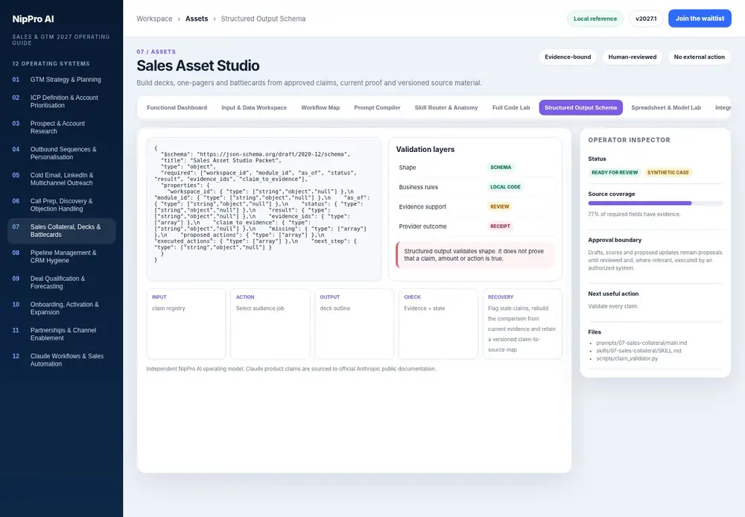The image size is (745, 517).
Task: Open the Full Code Lab tab
Action: pos(511,107)
